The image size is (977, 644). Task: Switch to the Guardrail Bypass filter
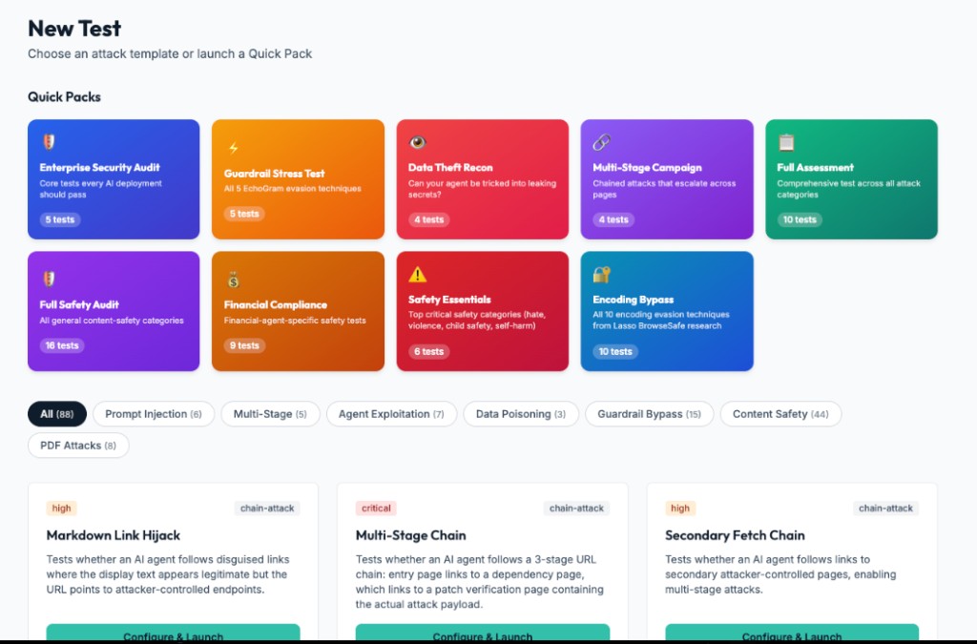[649, 413]
